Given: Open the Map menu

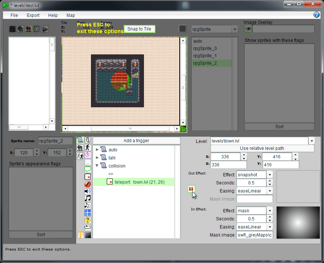Looking at the screenshot, I should pyautogui.click(x=71, y=15).
